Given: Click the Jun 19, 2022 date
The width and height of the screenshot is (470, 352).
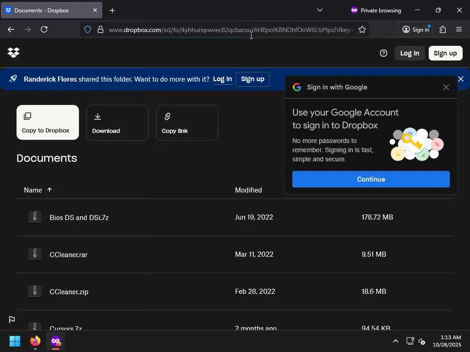Looking at the screenshot, I should point(254,217).
